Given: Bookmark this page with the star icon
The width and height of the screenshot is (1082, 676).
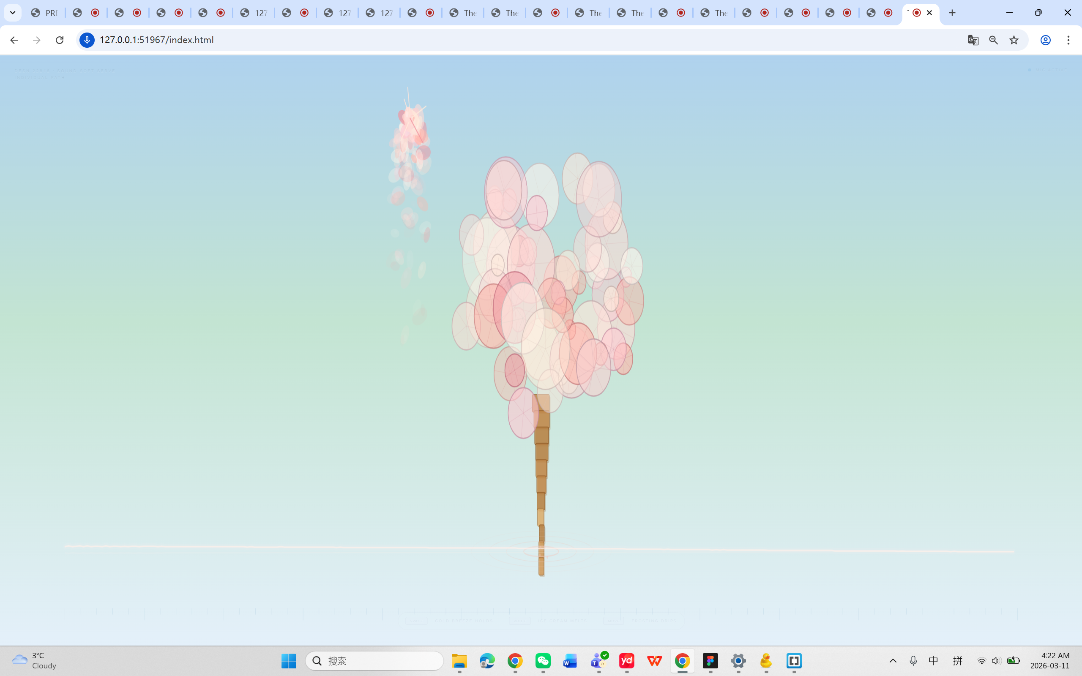Looking at the screenshot, I should click(x=1014, y=40).
